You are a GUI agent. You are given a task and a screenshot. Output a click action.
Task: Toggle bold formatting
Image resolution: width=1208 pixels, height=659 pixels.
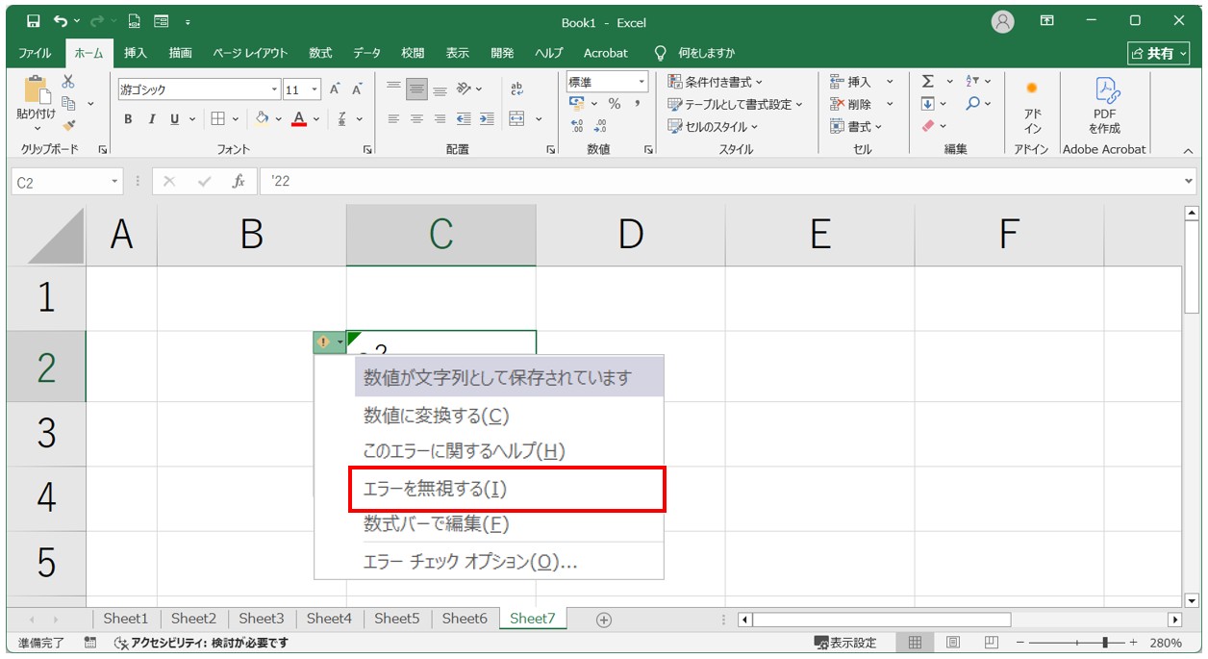tap(128, 119)
